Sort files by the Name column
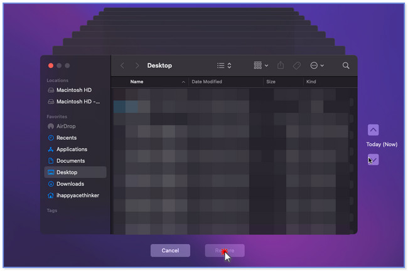408x271 pixels. (x=137, y=82)
